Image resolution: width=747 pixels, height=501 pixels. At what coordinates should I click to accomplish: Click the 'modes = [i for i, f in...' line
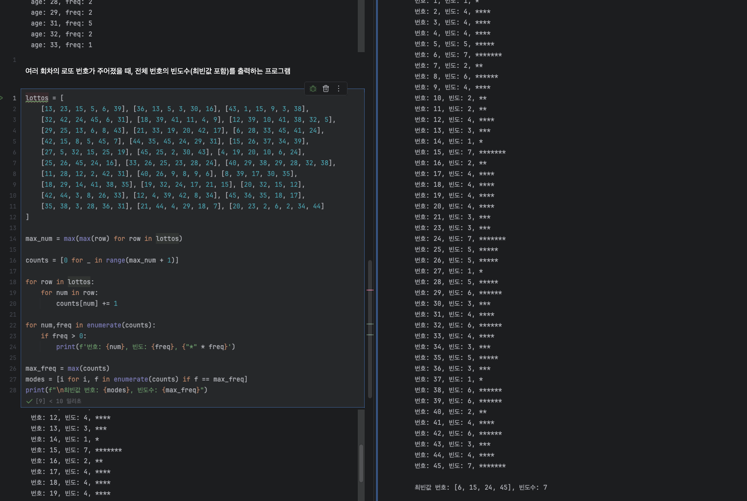(x=137, y=379)
